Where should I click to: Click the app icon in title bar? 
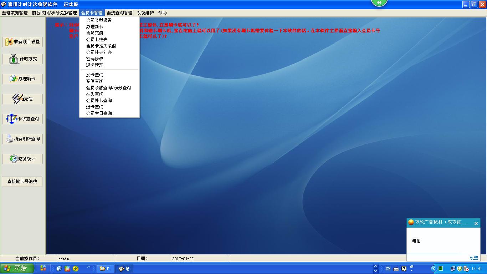4,4
